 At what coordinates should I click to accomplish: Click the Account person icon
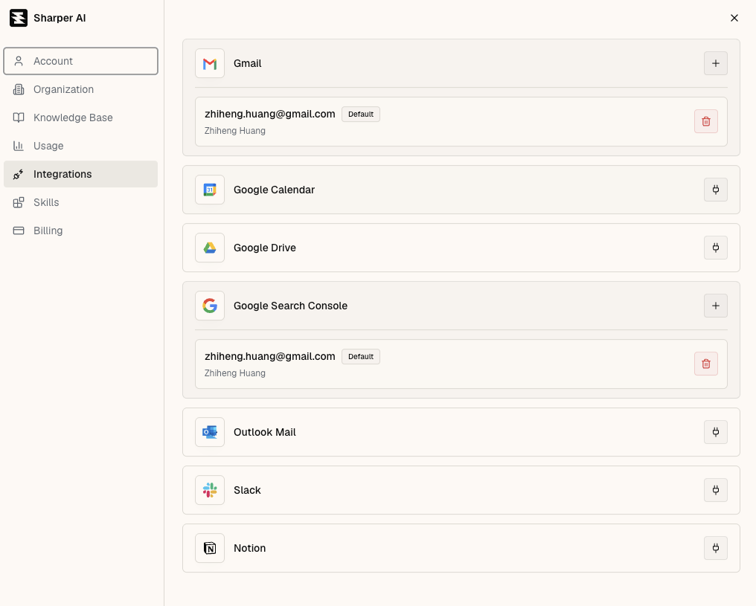(x=19, y=61)
